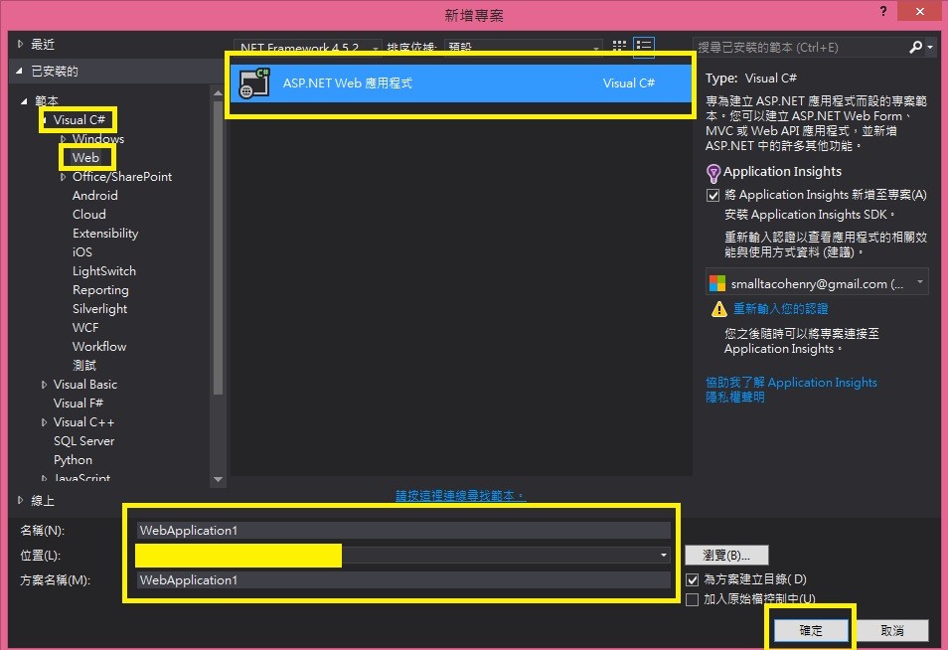Image resolution: width=948 pixels, height=650 pixels.
Task: Switch to medium icons list view
Action: point(644,46)
